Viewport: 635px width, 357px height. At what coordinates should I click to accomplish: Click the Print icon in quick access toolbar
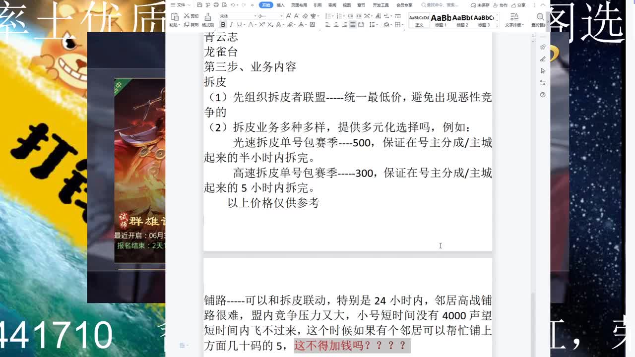(216, 5)
